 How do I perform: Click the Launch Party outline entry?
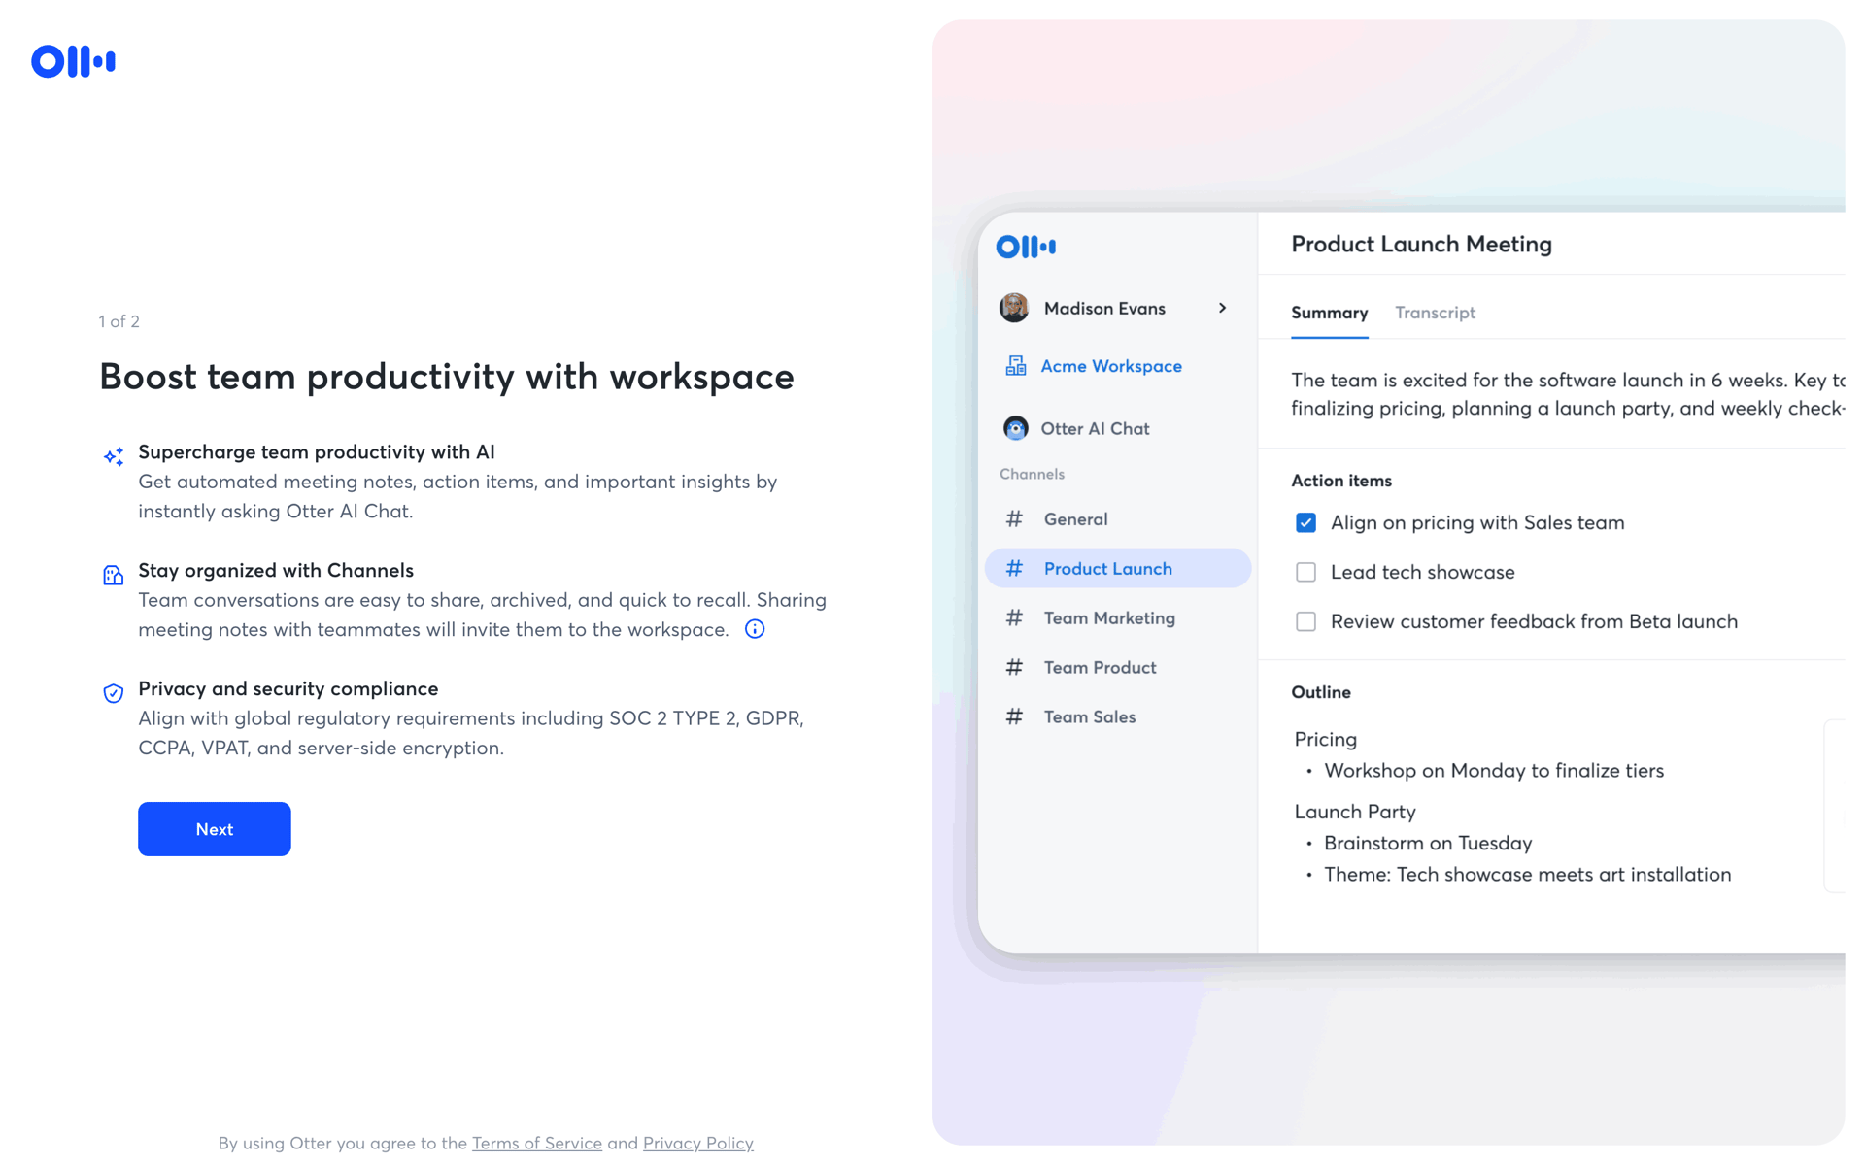[x=1355, y=812]
